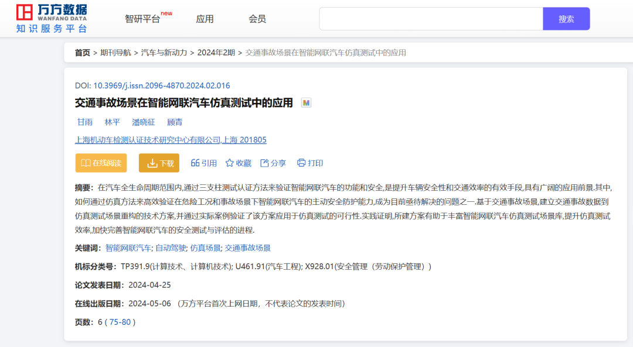Click the article title 交通事故场景在智能网联汽车仿真测试中的应用
This screenshot has width=633, height=347.
(183, 103)
